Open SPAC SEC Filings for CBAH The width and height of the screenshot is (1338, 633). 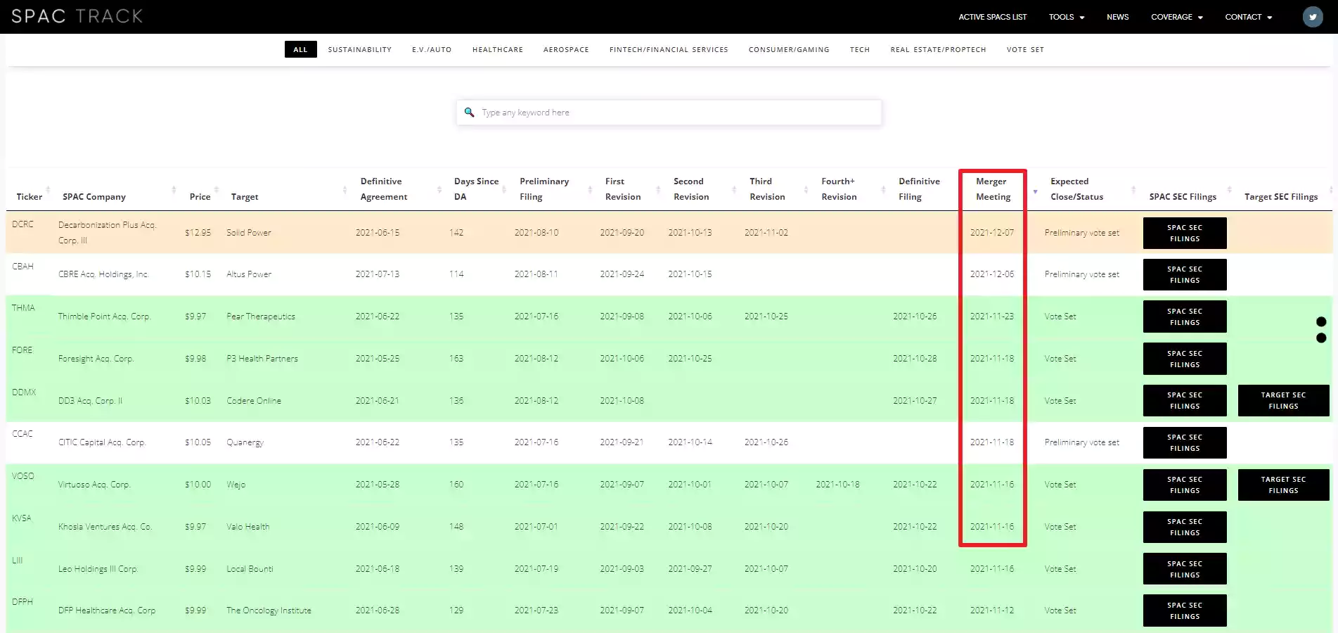[1185, 274]
